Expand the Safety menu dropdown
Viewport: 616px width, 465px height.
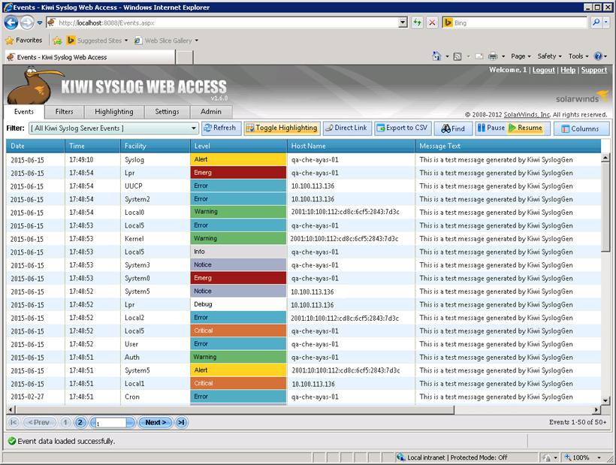pyautogui.click(x=548, y=56)
